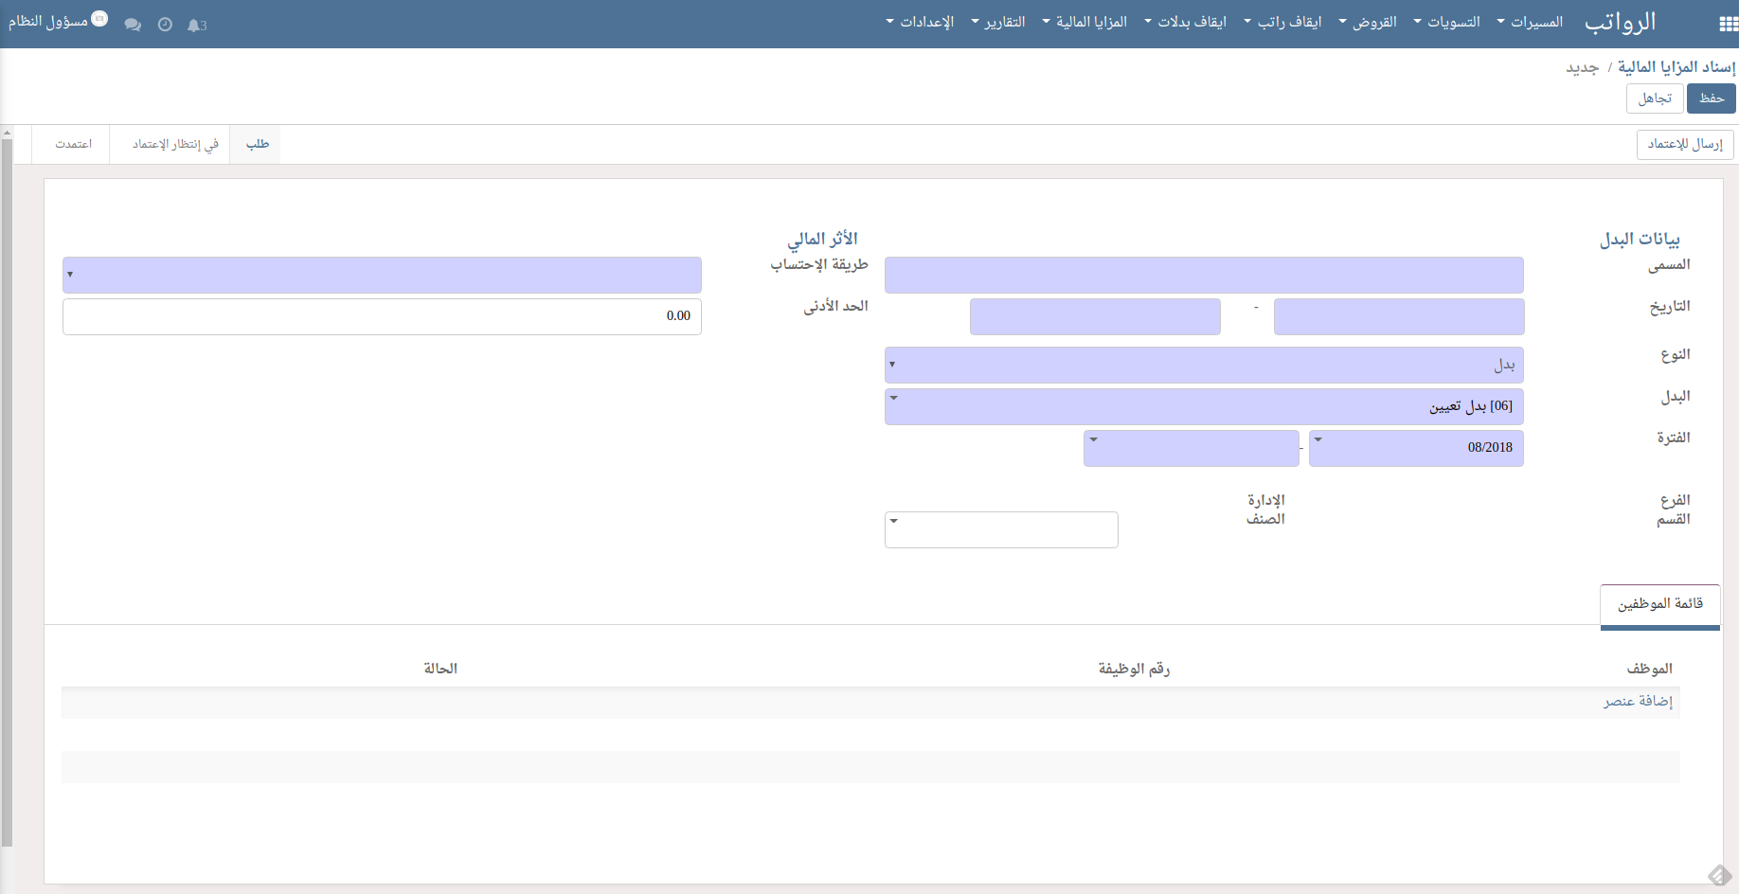Click the تجاهل discard button
Screen dimensions: 1739x894
click(1655, 98)
